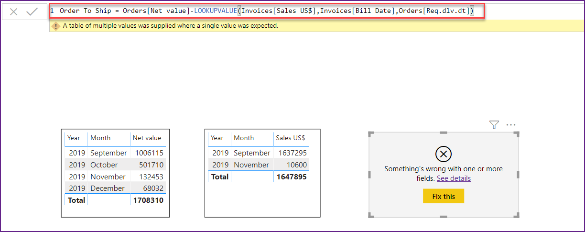Click the Year header in the Sales US$ table
Image resolution: width=585 pixels, height=232 pixels.
click(x=217, y=138)
